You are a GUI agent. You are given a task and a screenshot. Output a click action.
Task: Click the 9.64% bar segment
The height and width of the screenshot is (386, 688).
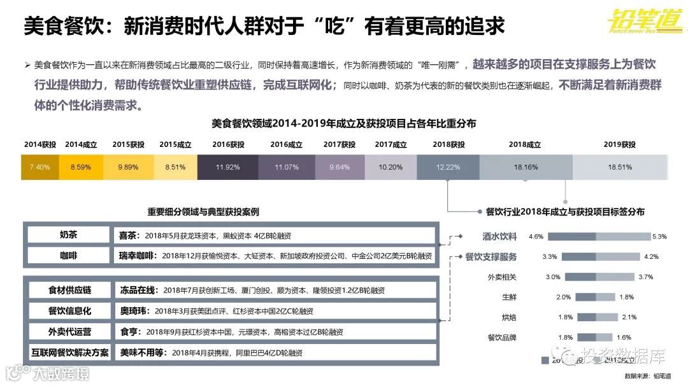pyautogui.click(x=340, y=167)
